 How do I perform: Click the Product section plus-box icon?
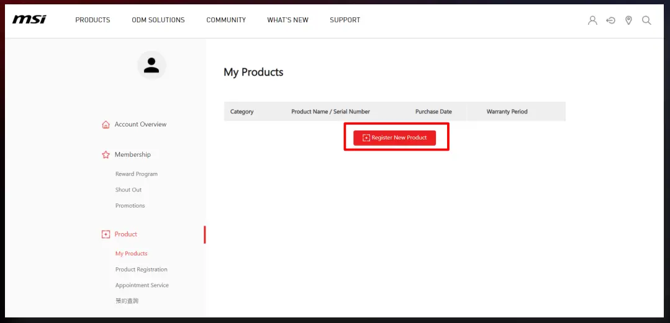coord(106,234)
